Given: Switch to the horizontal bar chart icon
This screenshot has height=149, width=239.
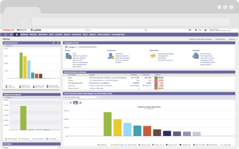Looking at the screenshot, I should point(71,103).
